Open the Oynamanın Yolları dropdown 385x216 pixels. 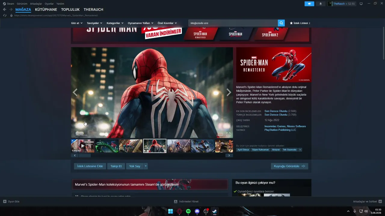pos(140,23)
